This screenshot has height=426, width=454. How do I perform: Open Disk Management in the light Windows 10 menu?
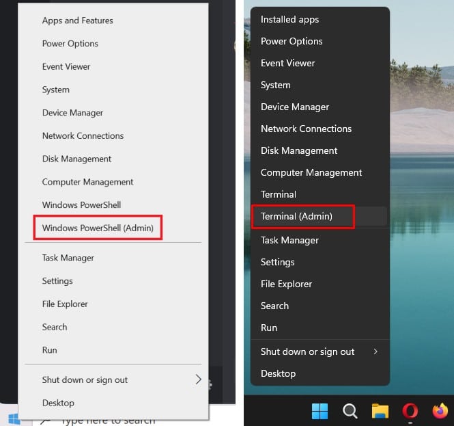pos(113,159)
